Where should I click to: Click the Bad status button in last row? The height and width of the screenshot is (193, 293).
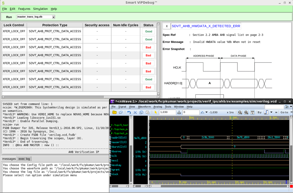pyautogui.click(x=148, y=87)
